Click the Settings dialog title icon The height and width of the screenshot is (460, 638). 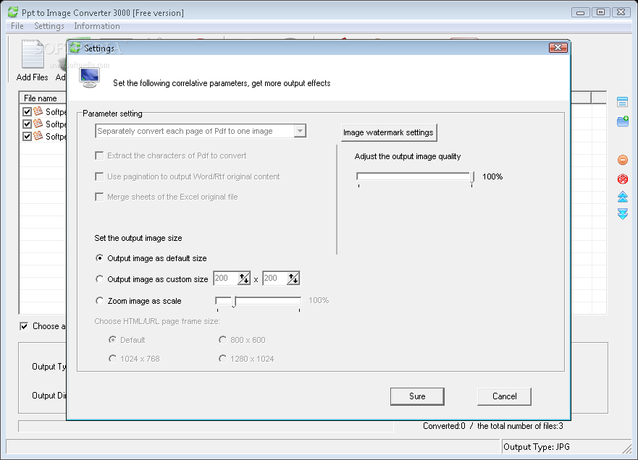pos(75,48)
